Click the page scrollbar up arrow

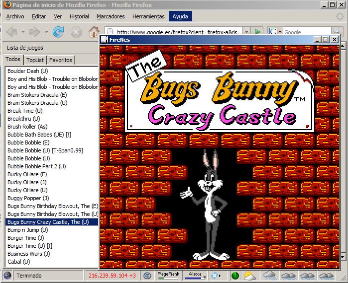point(343,46)
